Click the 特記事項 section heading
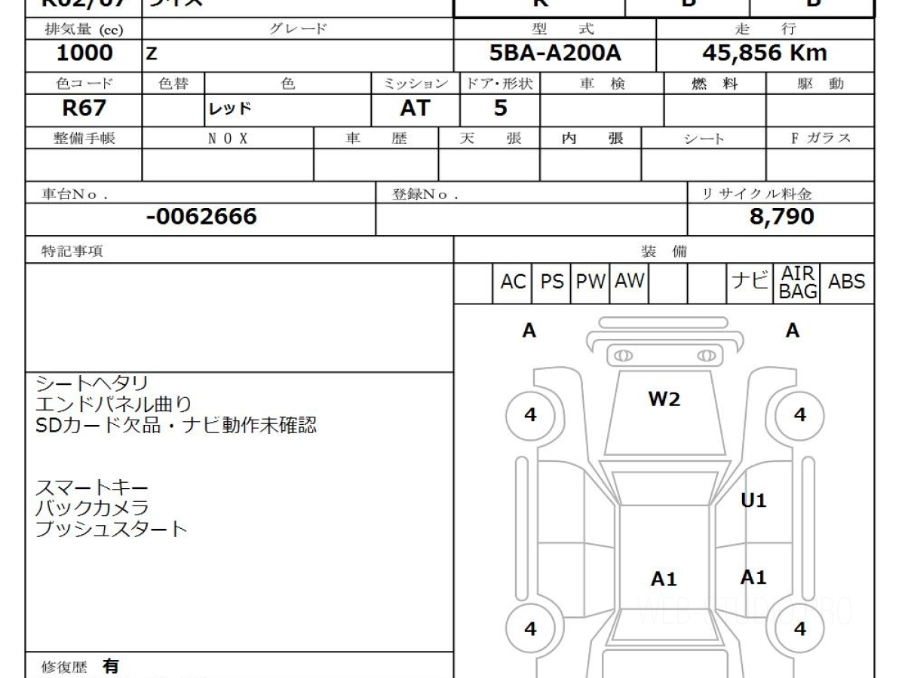Image resolution: width=905 pixels, height=678 pixels. (72, 252)
